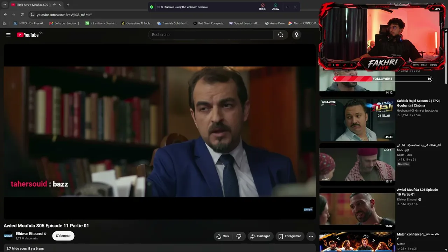The width and height of the screenshot is (448, 252).
Task: Open the Match confiance video thumbnail
Action: click(357, 242)
